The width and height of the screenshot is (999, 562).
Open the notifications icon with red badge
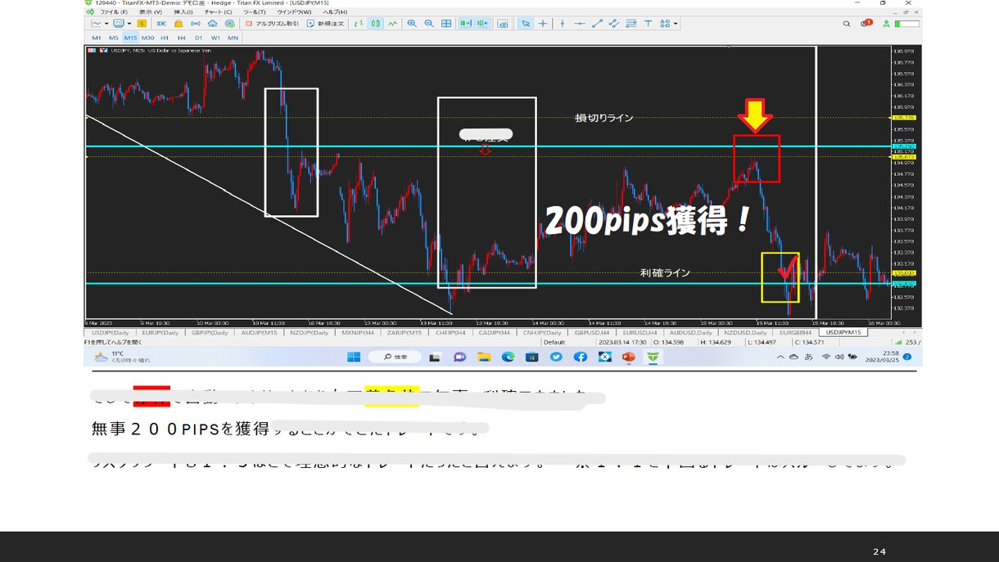pyautogui.click(x=866, y=24)
